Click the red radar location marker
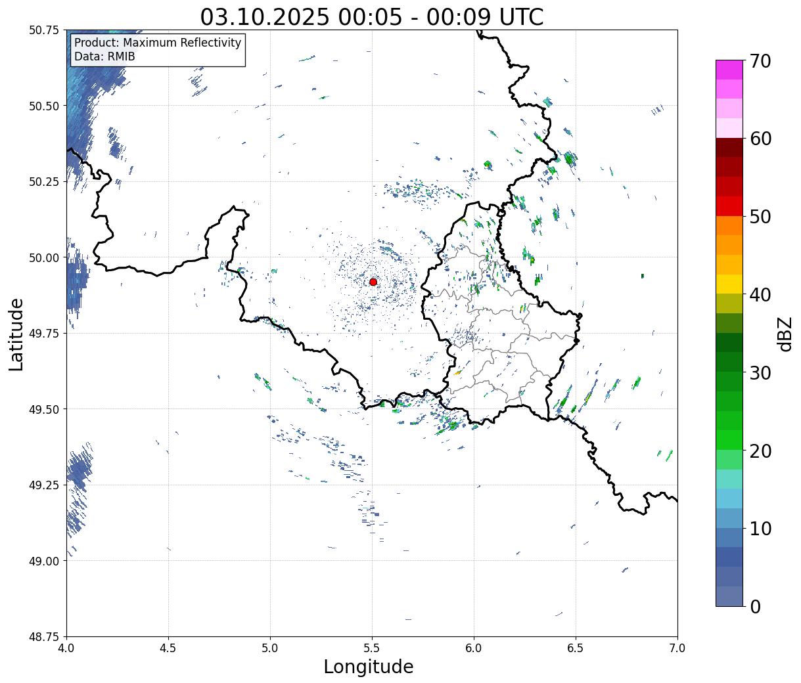The image size is (801, 683). coord(373,282)
